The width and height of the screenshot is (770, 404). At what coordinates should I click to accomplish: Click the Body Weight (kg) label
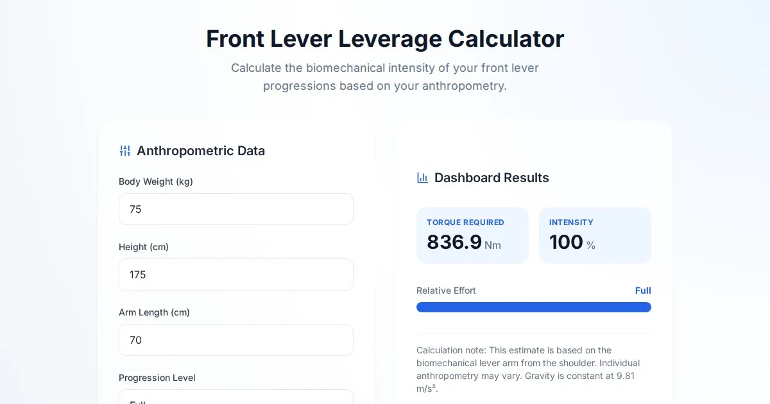pos(156,181)
